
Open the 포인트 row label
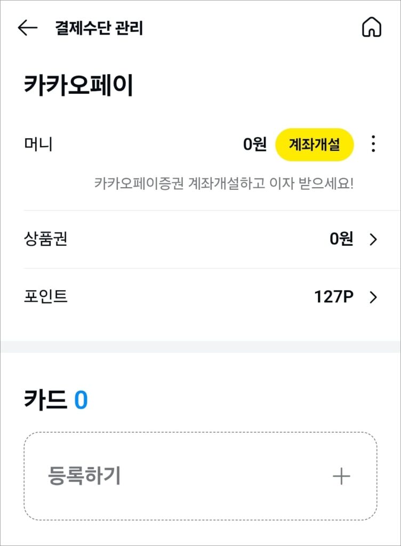[46, 296]
